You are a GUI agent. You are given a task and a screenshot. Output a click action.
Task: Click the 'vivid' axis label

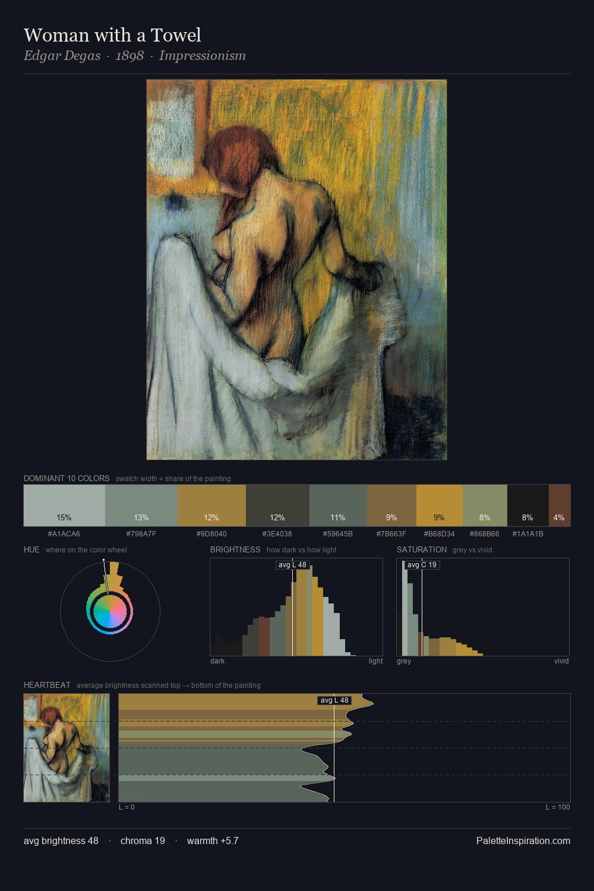pos(561,661)
